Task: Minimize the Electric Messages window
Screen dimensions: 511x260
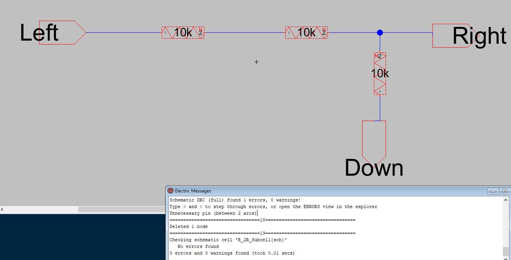Action: pos(493,191)
